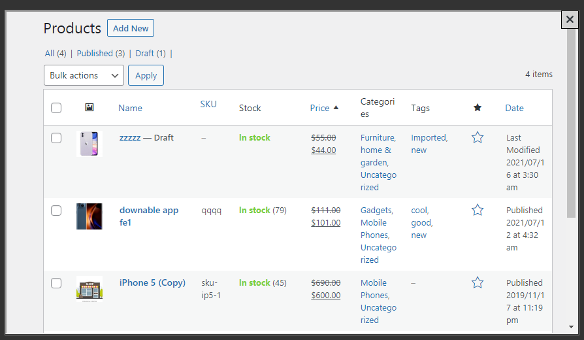Sort products by Price column
The image size is (584, 340).
(319, 108)
